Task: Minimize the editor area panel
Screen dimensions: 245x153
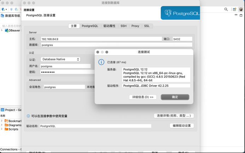Action: [236, 15]
